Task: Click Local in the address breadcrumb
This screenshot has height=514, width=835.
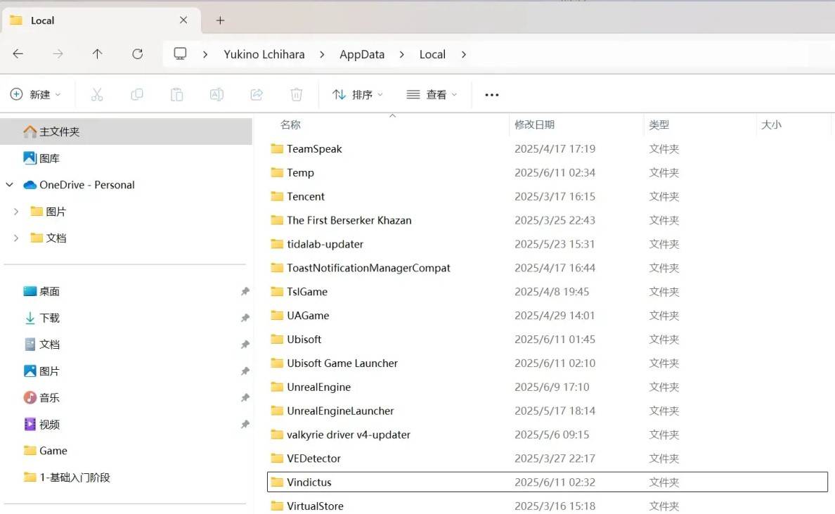Action: (x=432, y=54)
